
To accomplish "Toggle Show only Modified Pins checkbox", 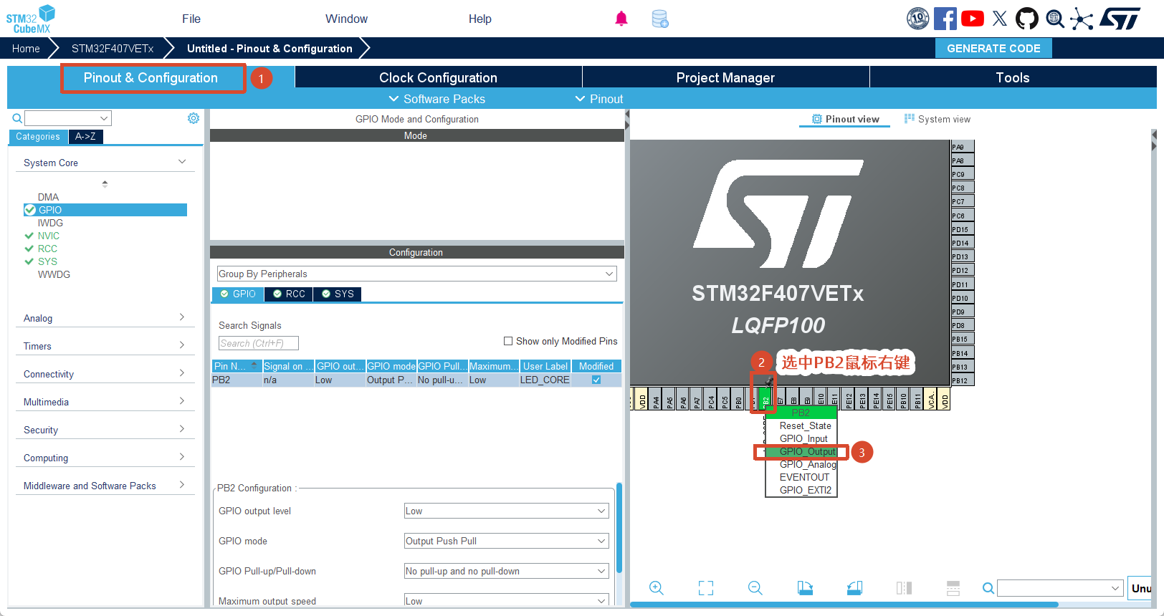I will pos(508,341).
